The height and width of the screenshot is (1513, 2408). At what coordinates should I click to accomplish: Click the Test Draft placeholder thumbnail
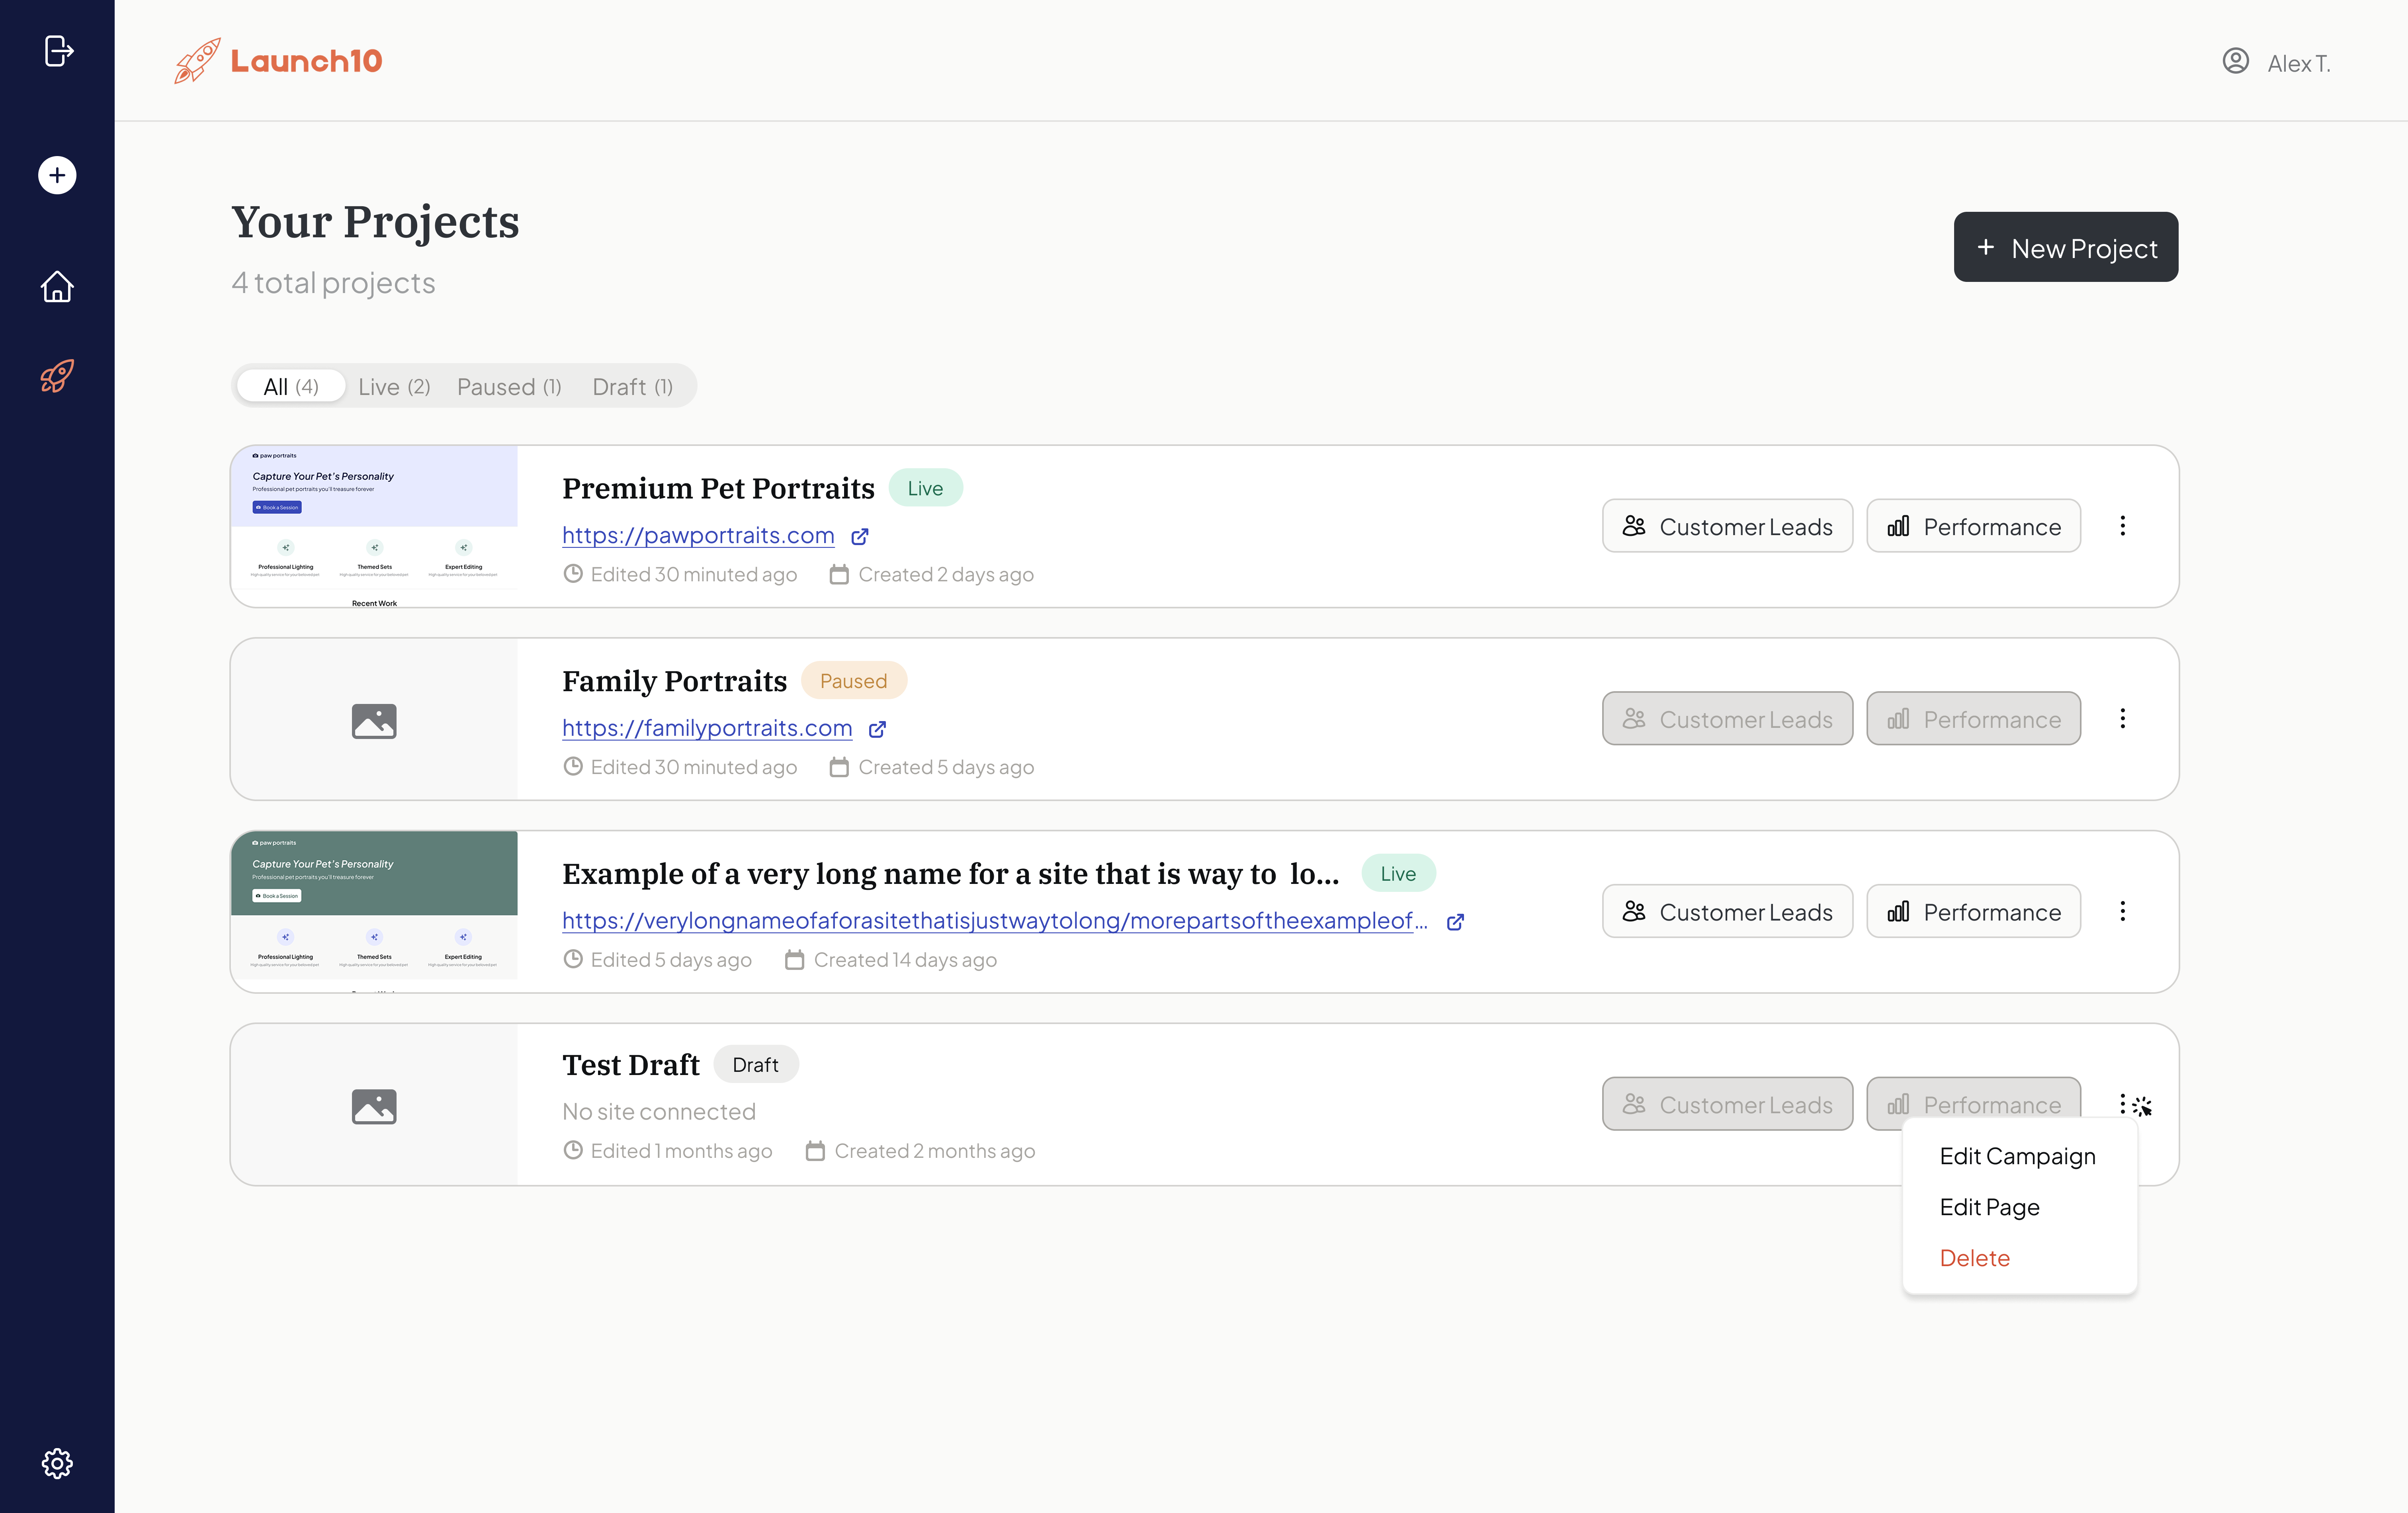[374, 1104]
